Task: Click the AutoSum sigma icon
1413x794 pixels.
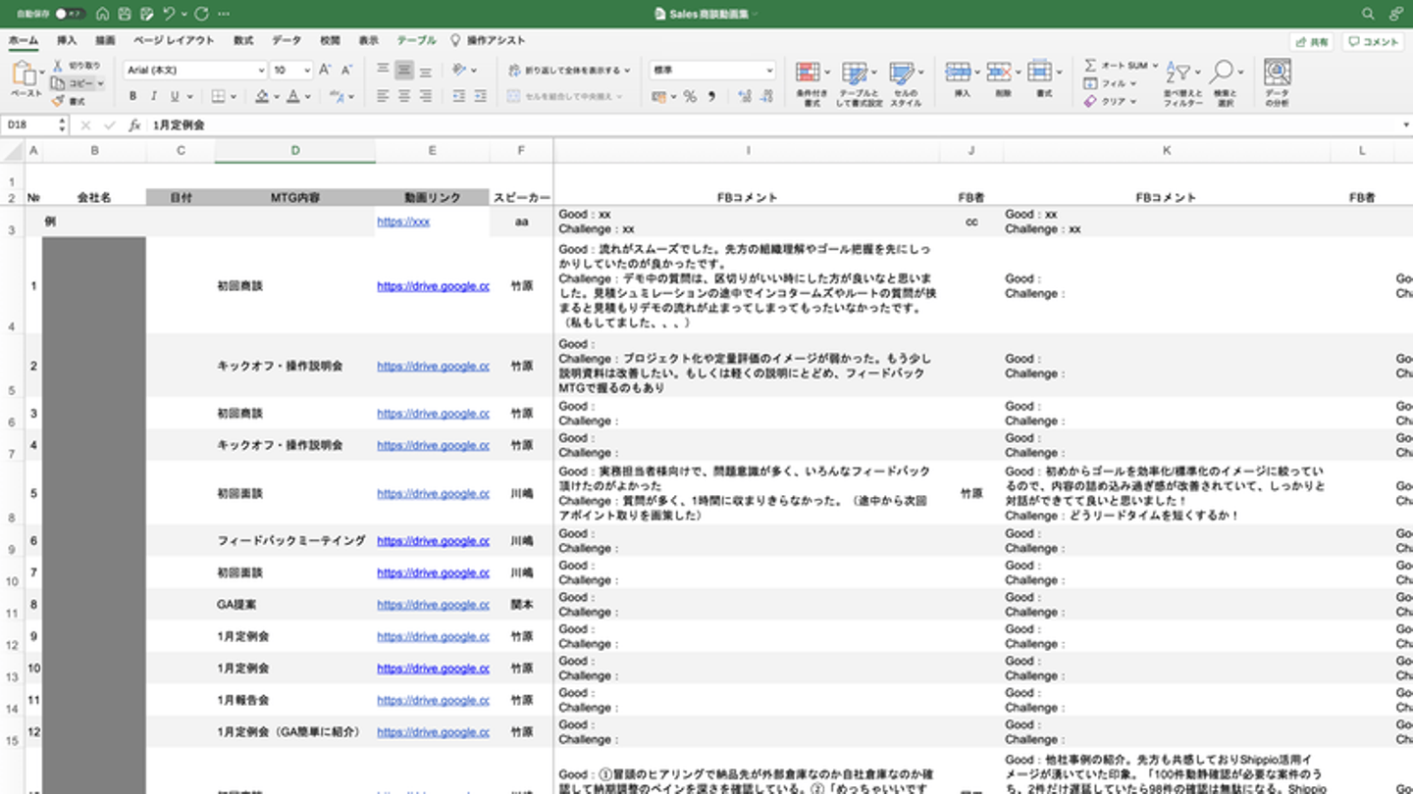Action: tap(1090, 65)
